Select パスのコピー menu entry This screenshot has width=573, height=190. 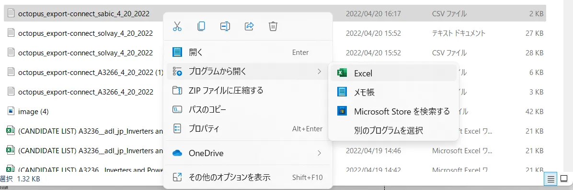click(x=248, y=109)
